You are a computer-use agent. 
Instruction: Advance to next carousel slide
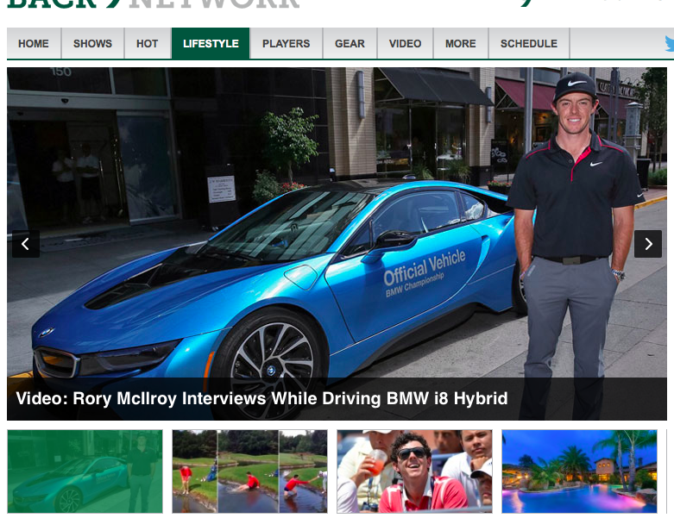click(647, 244)
